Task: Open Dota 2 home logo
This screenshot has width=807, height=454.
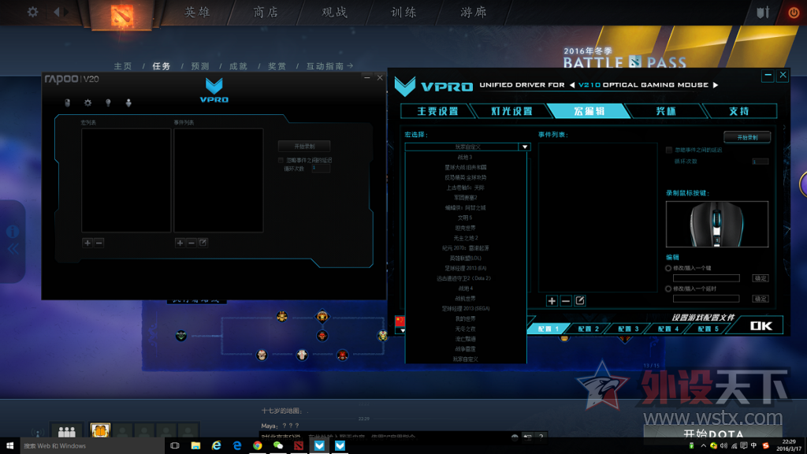Action: click(x=122, y=15)
